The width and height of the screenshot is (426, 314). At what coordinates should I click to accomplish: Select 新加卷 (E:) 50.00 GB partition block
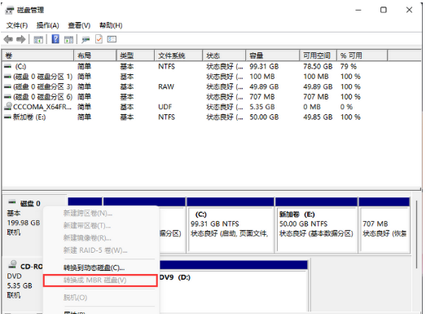316,226
